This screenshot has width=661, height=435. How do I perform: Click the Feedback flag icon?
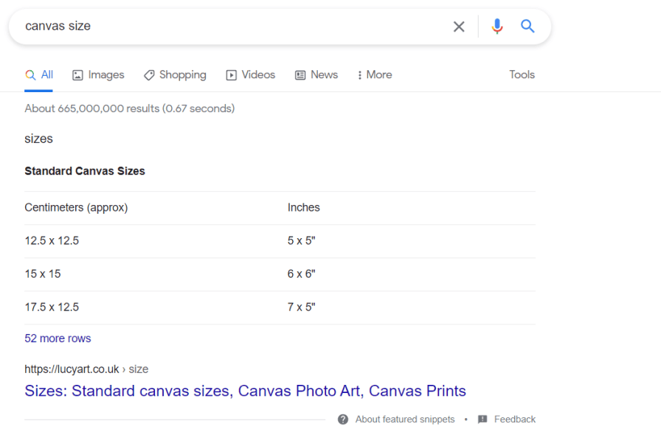482,420
